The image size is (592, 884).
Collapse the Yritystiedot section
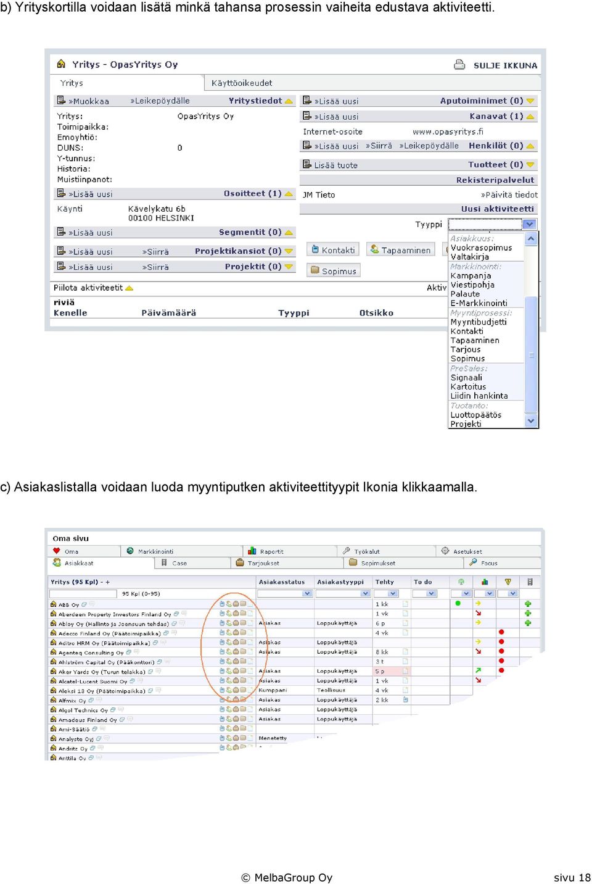[289, 101]
